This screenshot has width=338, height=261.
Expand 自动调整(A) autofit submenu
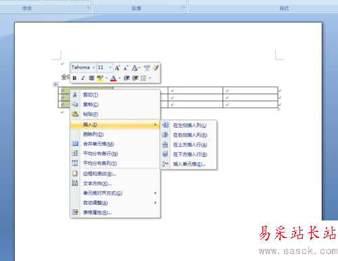click(x=115, y=203)
